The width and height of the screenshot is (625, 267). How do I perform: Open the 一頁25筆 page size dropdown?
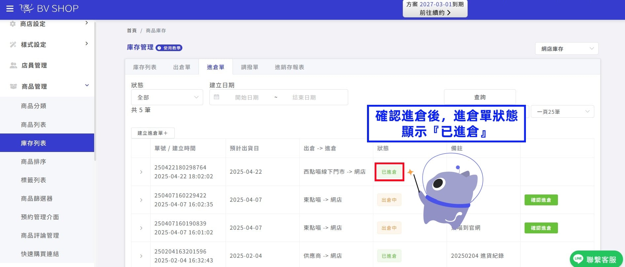pyautogui.click(x=562, y=111)
